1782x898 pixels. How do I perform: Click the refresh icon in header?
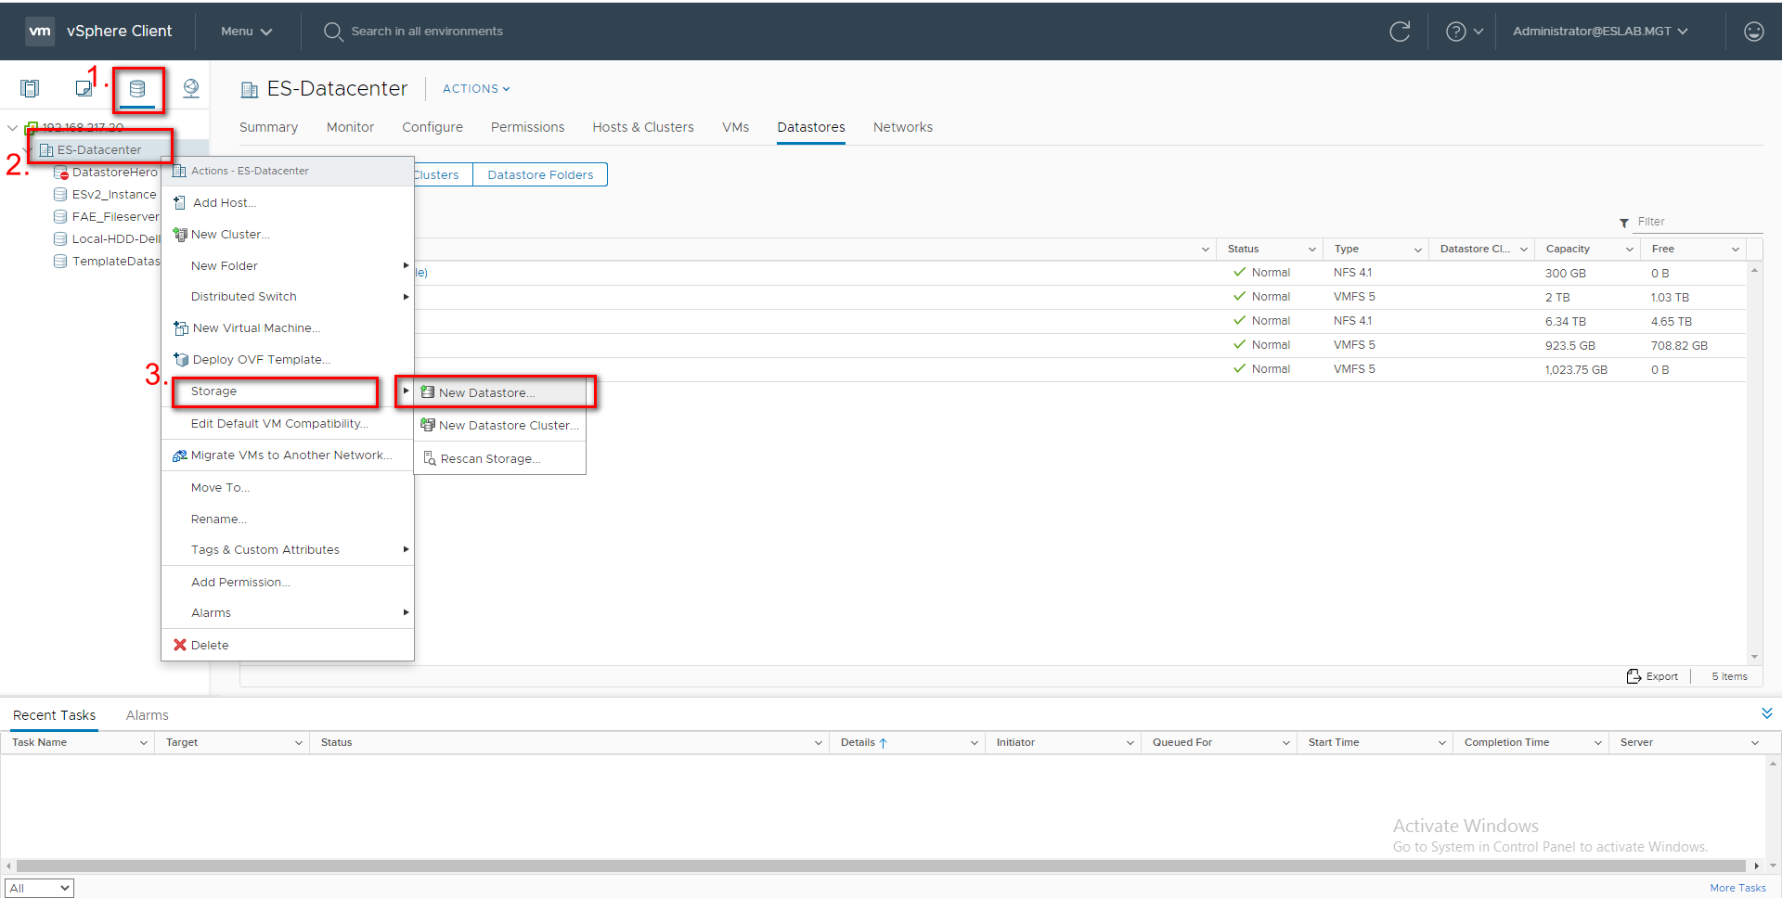coord(1400,32)
